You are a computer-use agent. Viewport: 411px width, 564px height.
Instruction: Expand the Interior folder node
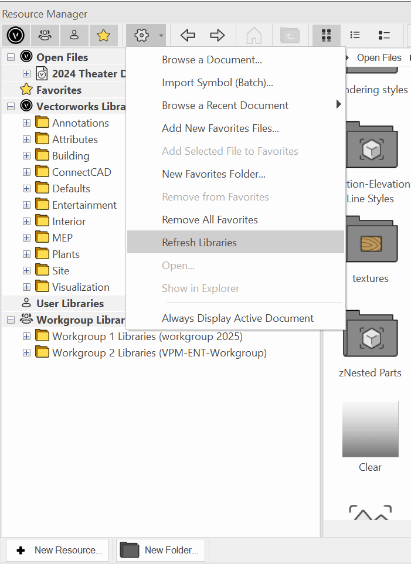26,221
